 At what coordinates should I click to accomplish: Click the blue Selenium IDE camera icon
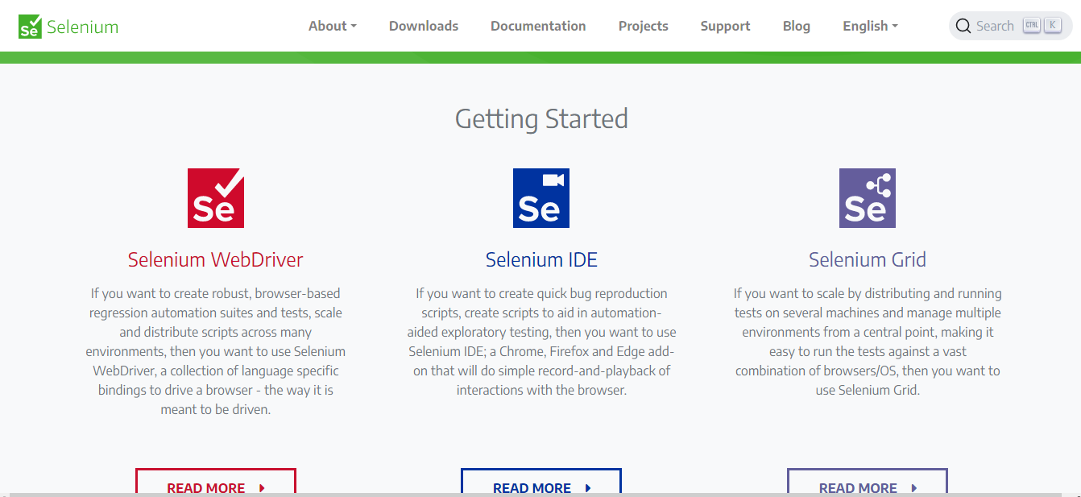pyautogui.click(x=541, y=198)
